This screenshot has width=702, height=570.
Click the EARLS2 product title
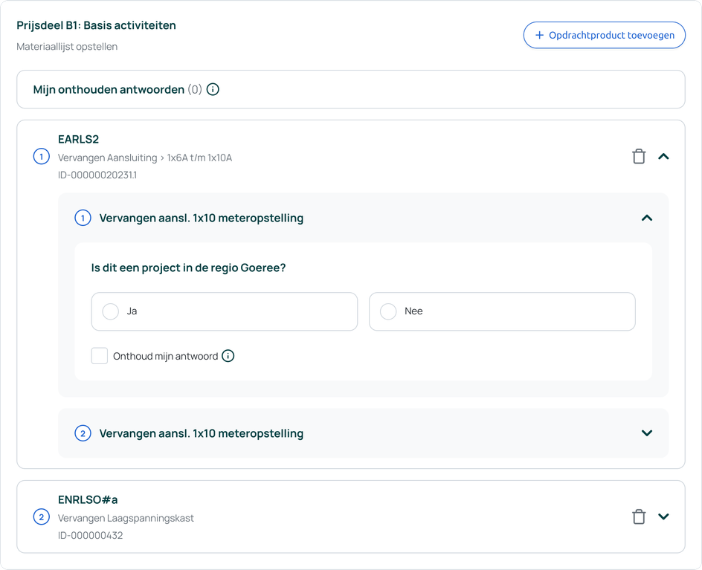tap(78, 140)
